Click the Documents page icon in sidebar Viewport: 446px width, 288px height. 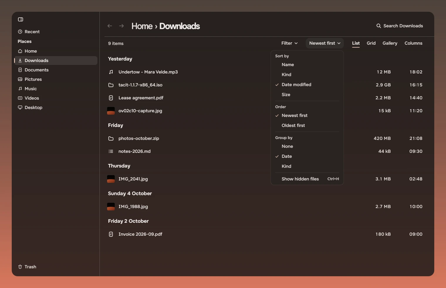point(20,70)
